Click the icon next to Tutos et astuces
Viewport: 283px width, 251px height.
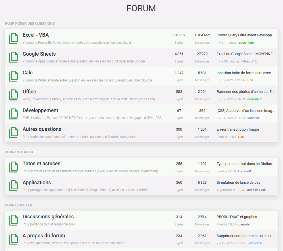(x=13, y=167)
